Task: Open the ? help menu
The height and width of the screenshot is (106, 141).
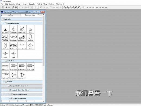Action: pyautogui.click(x=64, y=4)
